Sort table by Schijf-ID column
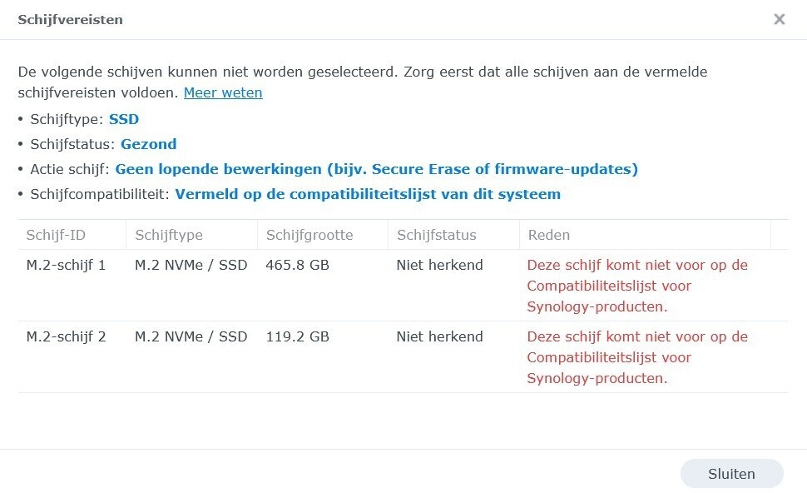The width and height of the screenshot is (807, 493). [x=55, y=234]
